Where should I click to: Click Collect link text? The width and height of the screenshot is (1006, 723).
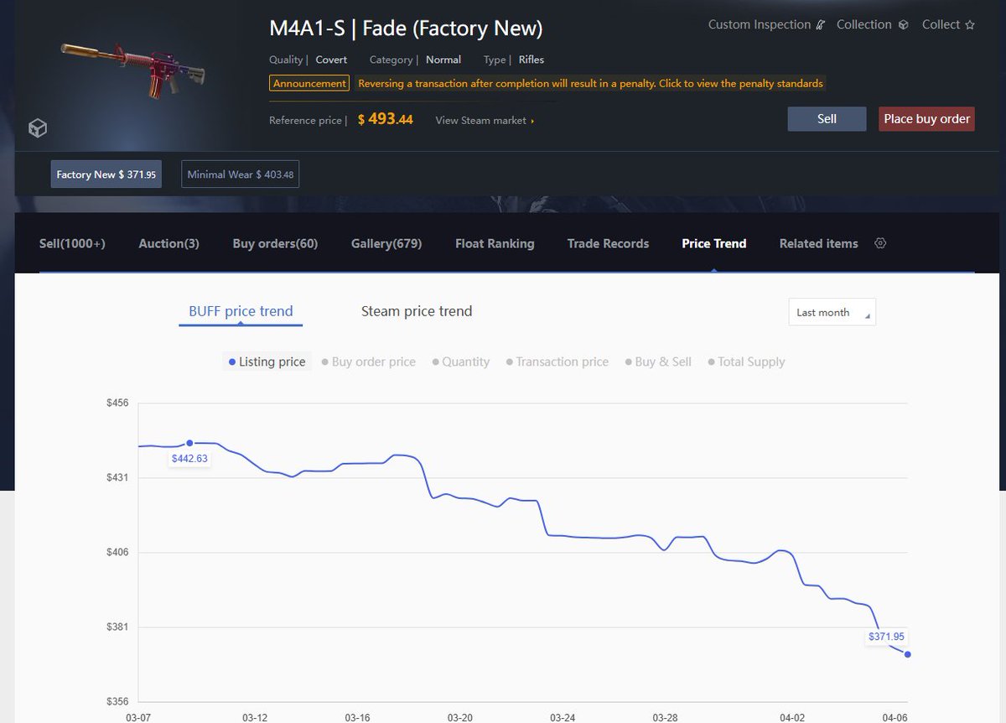coord(941,25)
